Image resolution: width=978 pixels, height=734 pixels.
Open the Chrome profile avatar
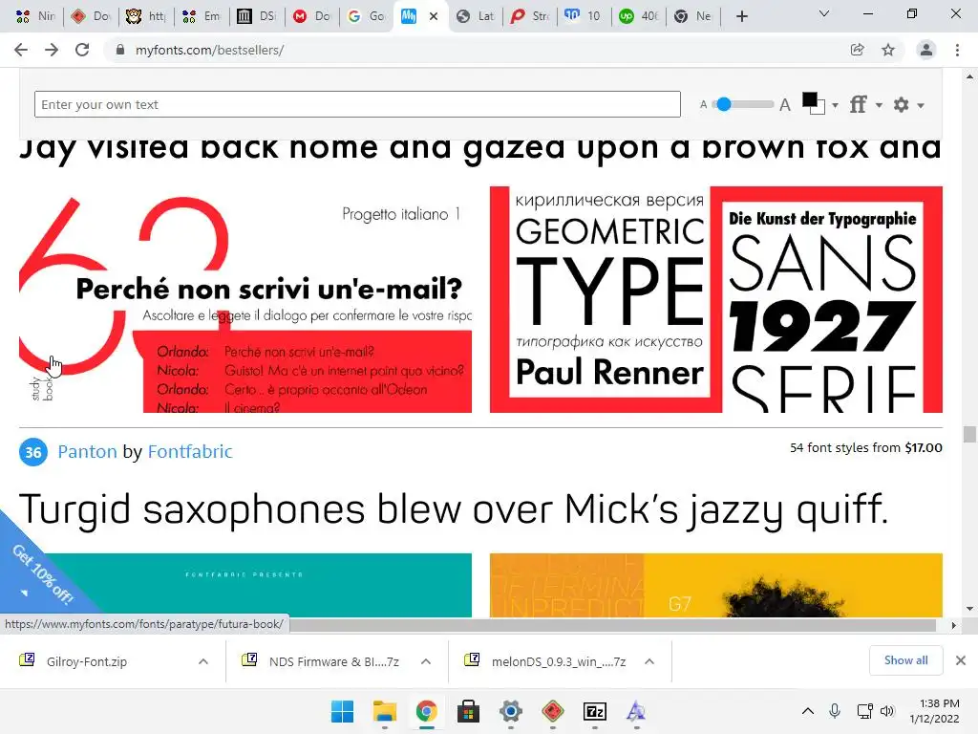(926, 50)
